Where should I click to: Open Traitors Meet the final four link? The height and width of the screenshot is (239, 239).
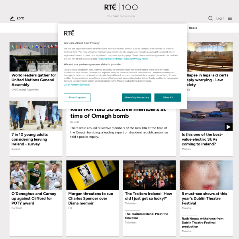pyautogui.click(x=147, y=216)
